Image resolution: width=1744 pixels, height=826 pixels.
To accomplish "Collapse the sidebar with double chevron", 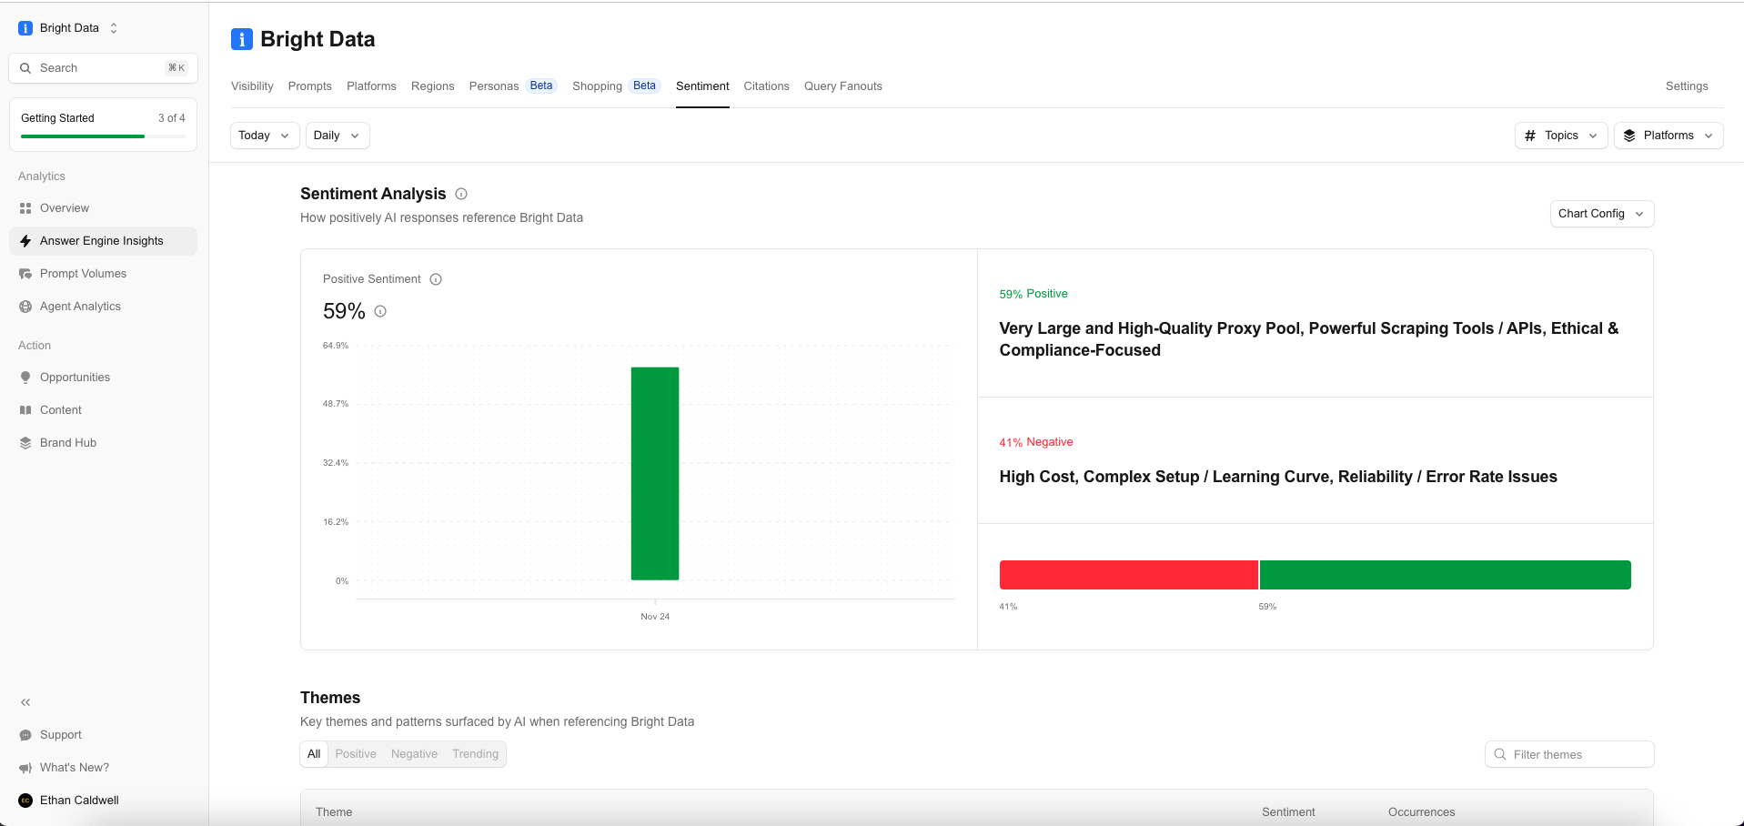I will pos(25,702).
